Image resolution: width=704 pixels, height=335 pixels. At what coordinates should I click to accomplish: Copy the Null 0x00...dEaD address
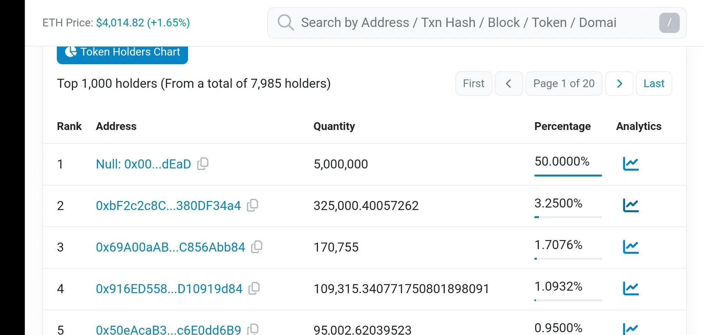click(203, 164)
